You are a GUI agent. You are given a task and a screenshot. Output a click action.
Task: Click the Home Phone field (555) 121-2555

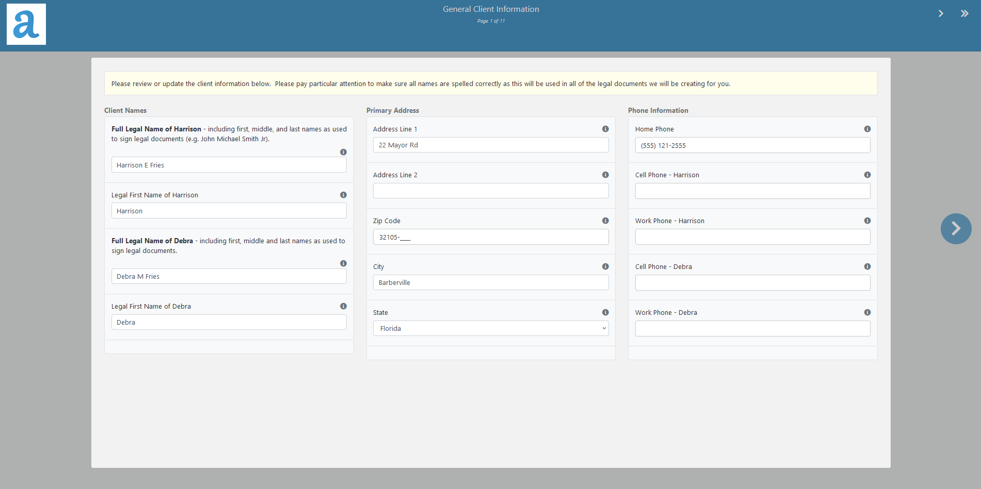click(753, 145)
